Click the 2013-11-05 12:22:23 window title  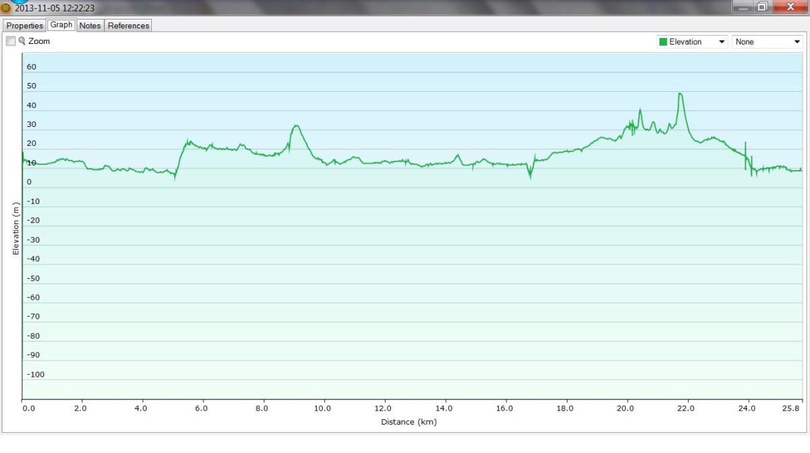coord(55,8)
